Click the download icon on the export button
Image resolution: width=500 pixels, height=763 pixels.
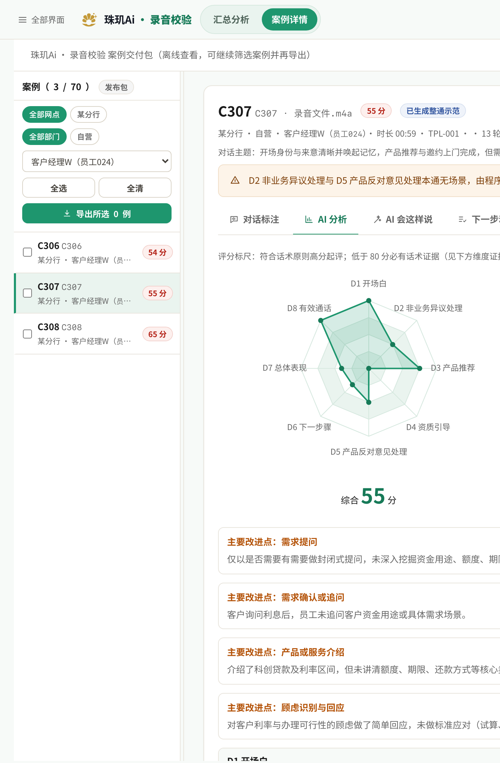[x=67, y=214]
